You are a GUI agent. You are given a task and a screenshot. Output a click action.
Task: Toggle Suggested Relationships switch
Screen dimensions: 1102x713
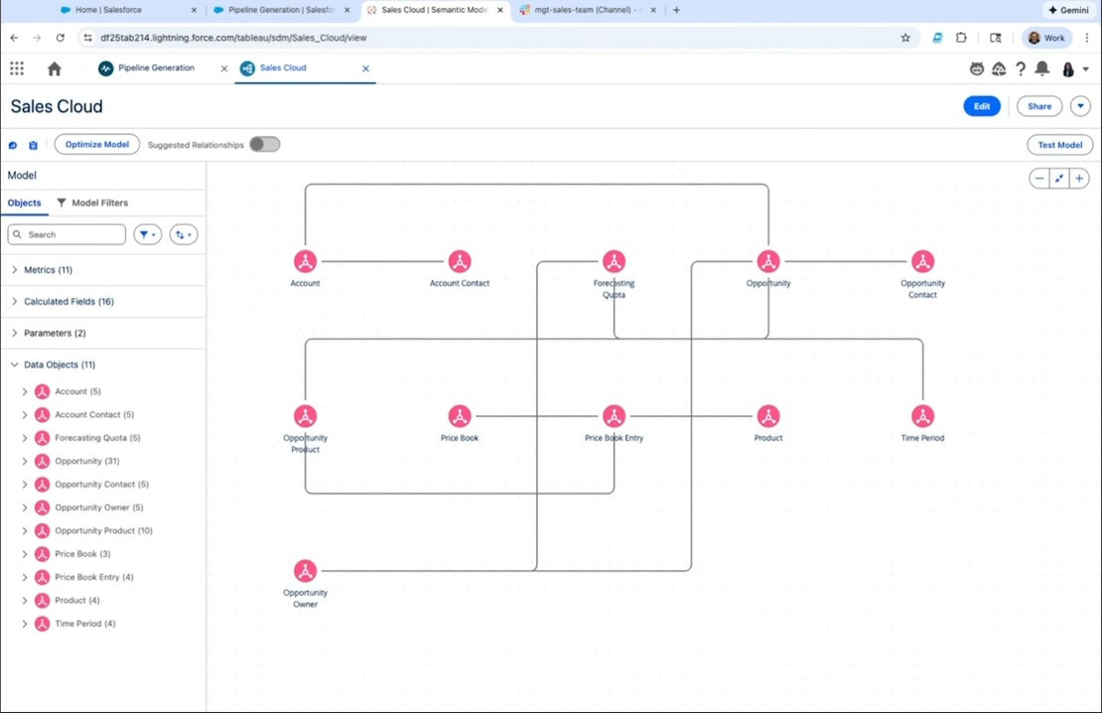265,144
